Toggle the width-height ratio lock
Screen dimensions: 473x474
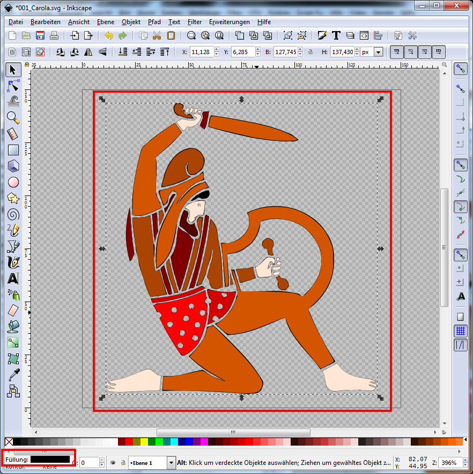point(310,52)
